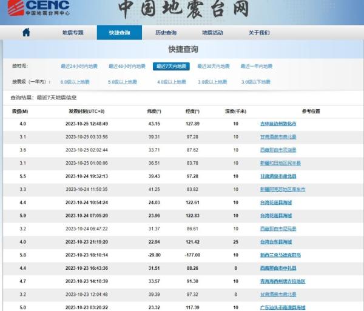Click the 中国地震台网 header title
This screenshot has width=364, height=311.
pos(183,9)
